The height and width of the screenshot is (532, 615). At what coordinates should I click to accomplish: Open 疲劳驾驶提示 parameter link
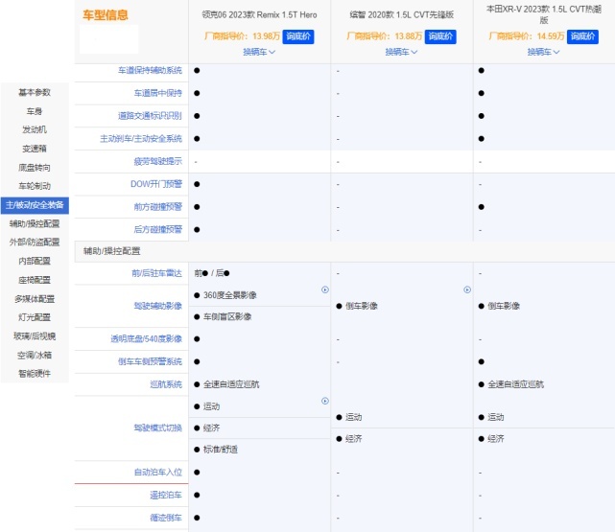pyautogui.click(x=158, y=161)
